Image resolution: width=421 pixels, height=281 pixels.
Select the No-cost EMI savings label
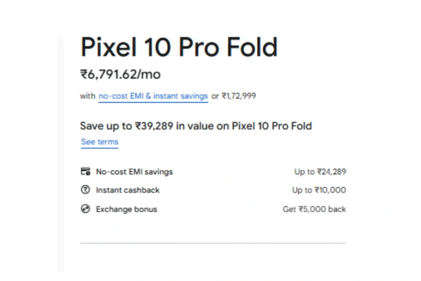coord(134,172)
